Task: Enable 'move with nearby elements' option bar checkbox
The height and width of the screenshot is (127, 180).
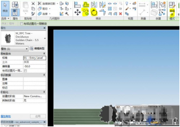Action: coord(21,24)
